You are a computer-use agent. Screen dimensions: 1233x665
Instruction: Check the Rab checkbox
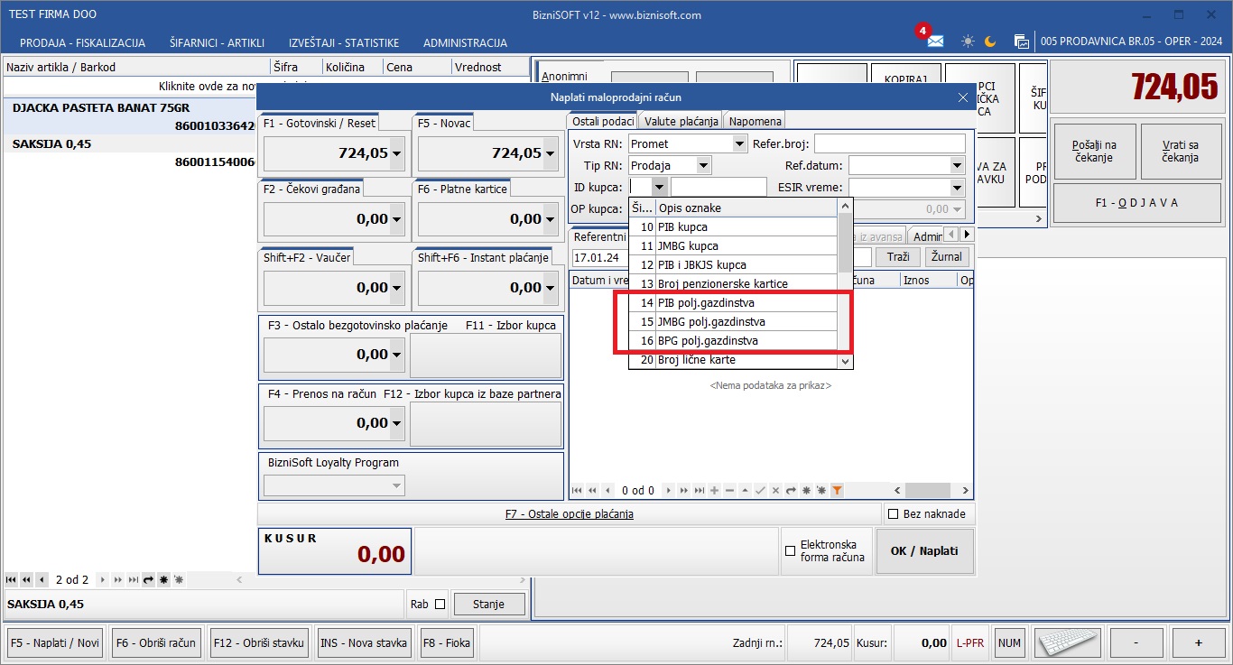[x=440, y=605]
